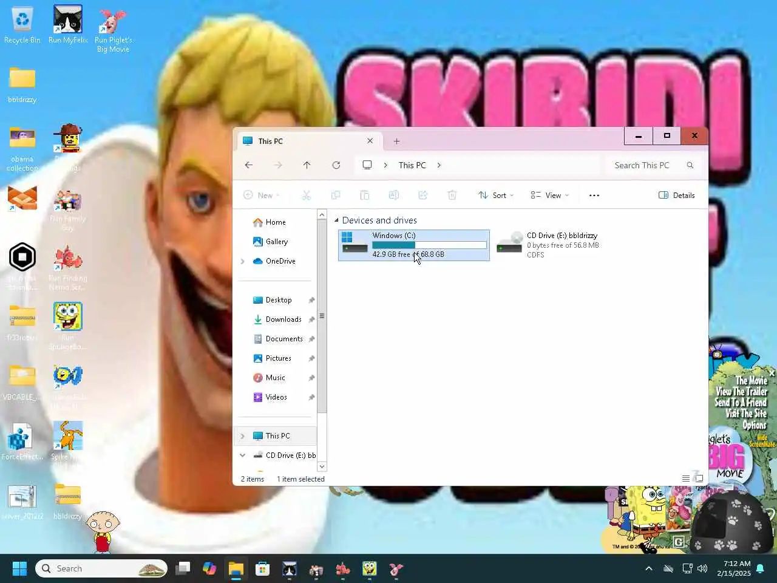Click the monitor icon in address bar
This screenshot has height=583, width=777.
coord(367,165)
